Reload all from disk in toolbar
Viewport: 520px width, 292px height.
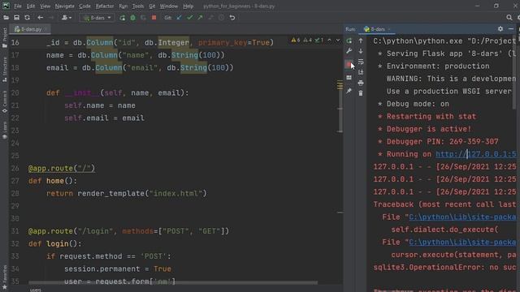(x=27, y=18)
